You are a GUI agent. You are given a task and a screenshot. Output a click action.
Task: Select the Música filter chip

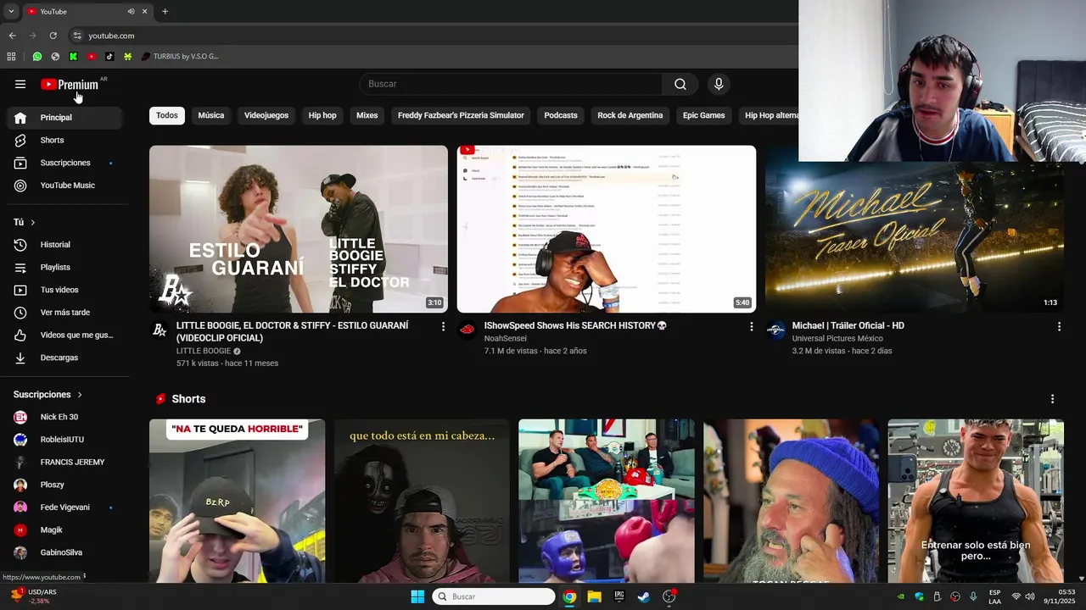pyautogui.click(x=211, y=115)
